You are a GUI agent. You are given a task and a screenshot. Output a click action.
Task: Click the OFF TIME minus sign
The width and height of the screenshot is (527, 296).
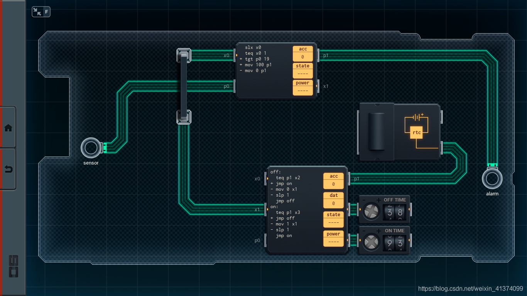(363, 200)
